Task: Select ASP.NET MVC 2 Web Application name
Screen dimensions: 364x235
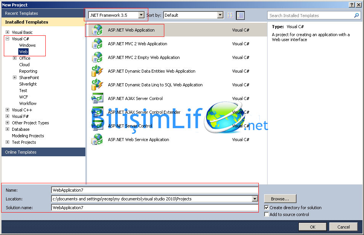Action: click(x=138, y=44)
